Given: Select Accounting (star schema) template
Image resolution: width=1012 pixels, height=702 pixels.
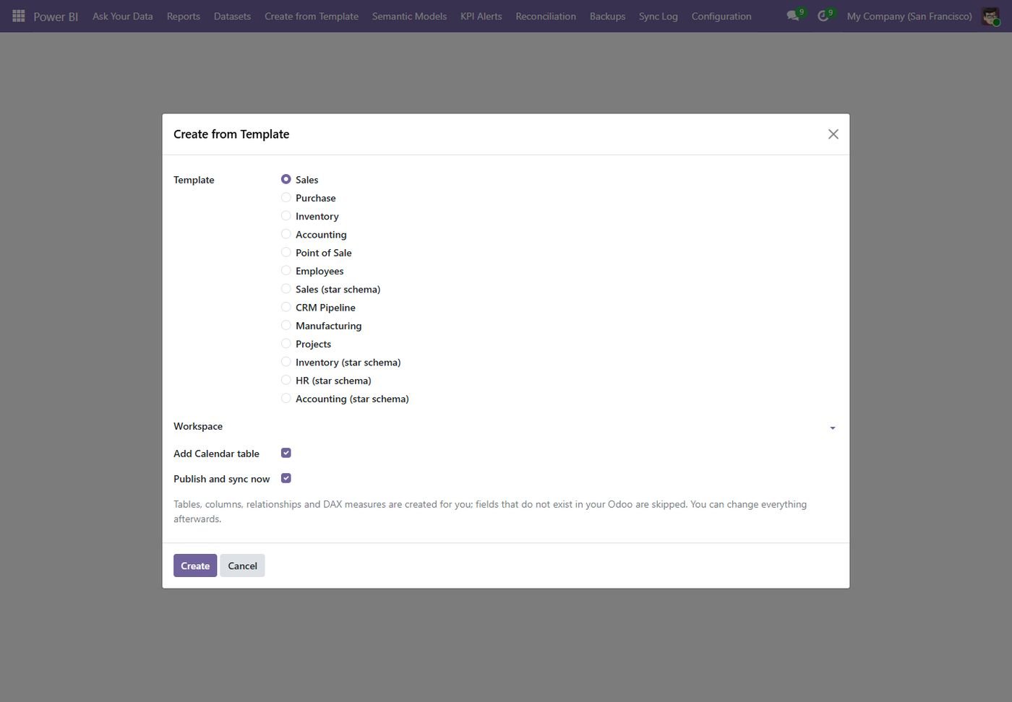Looking at the screenshot, I should tap(286, 399).
